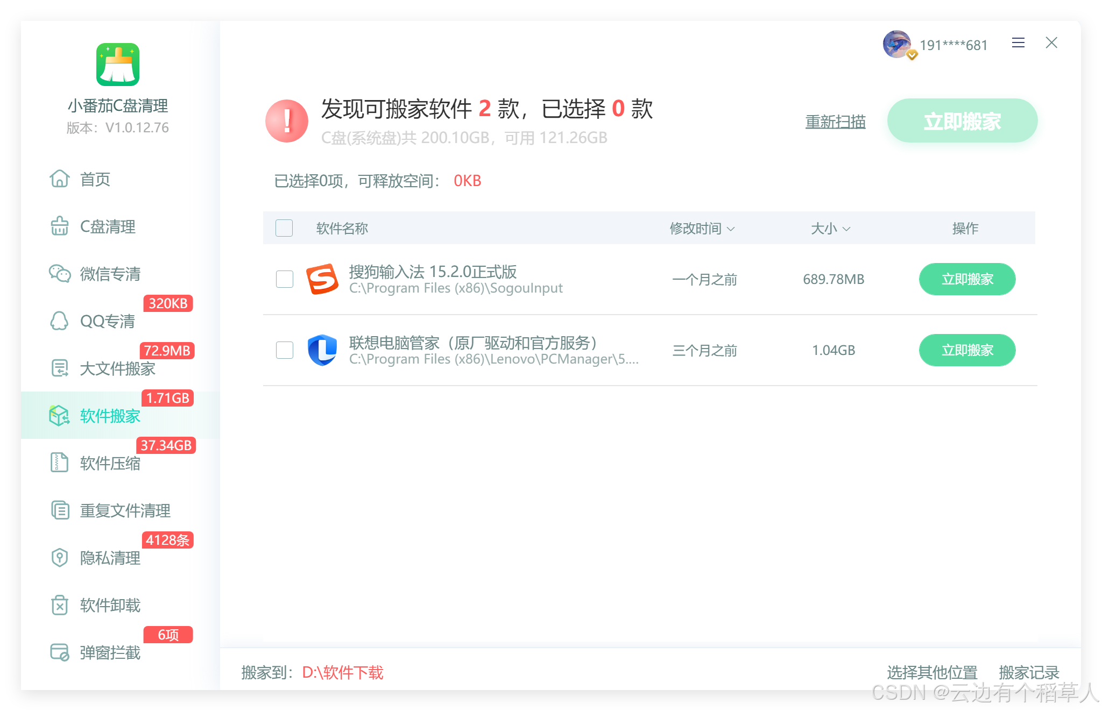Image resolution: width=1102 pixels, height=711 pixels.
Task: Switch to 大文件搬家 menu item
Action: (x=117, y=368)
